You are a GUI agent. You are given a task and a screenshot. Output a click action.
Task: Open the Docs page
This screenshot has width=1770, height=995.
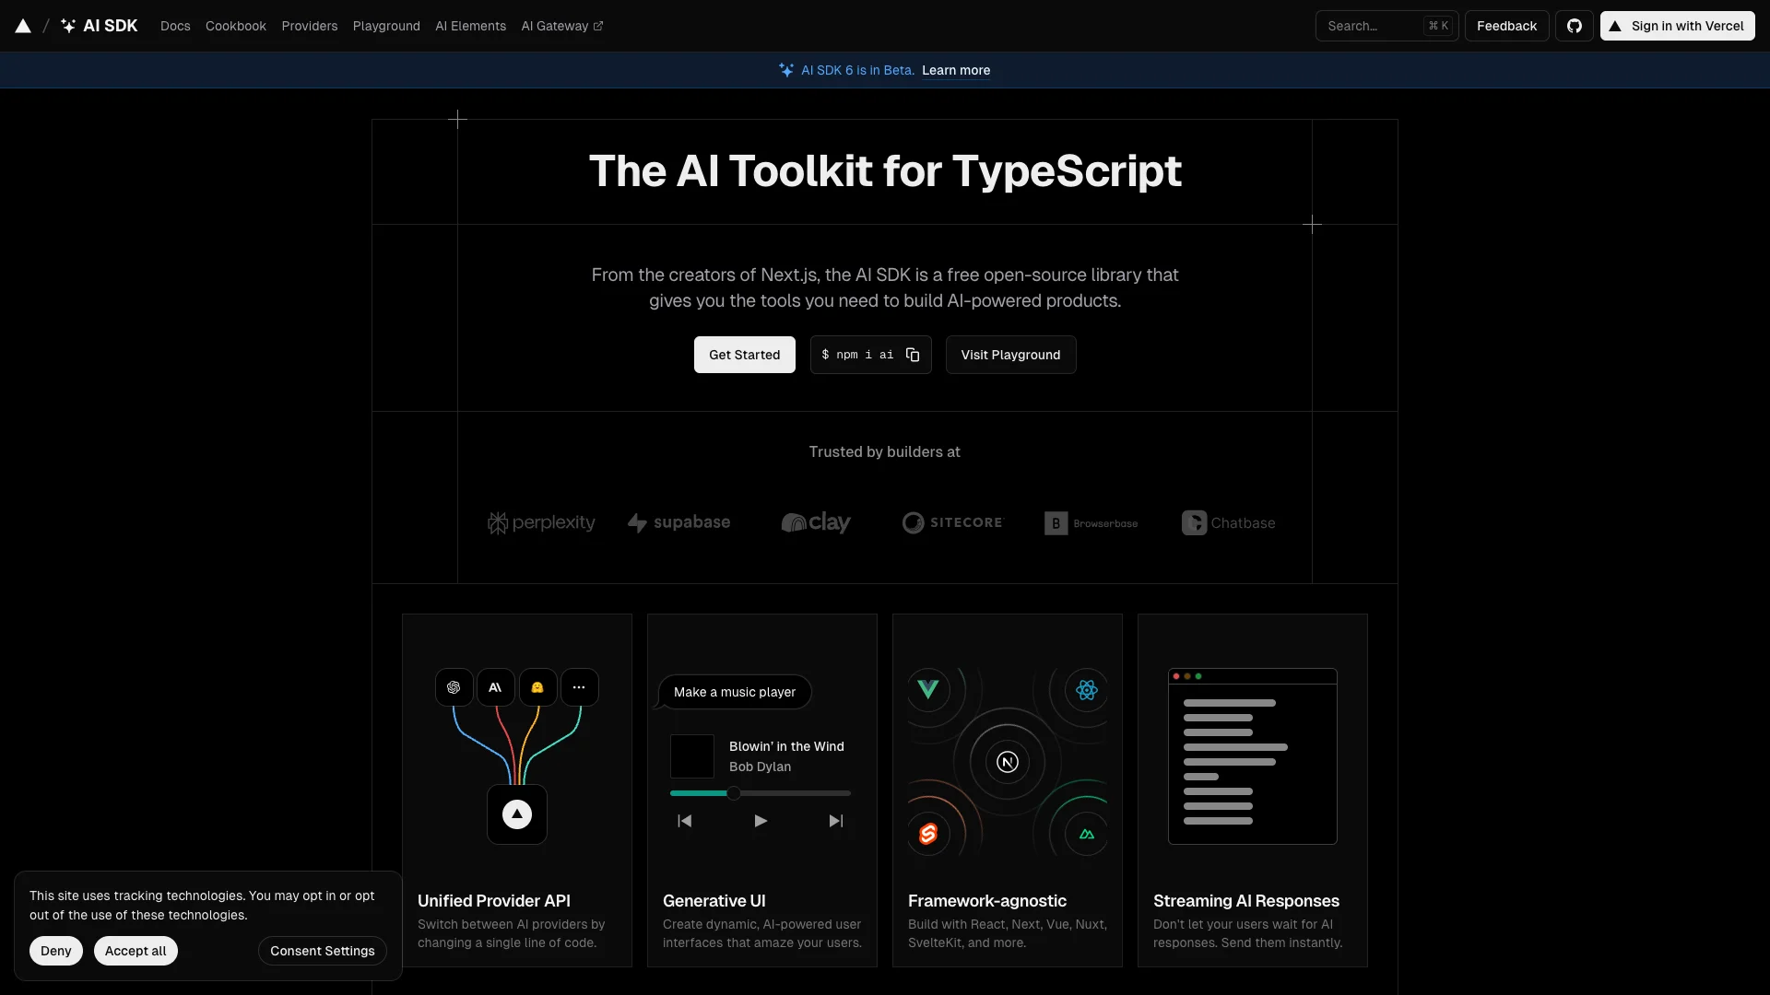[175, 26]
